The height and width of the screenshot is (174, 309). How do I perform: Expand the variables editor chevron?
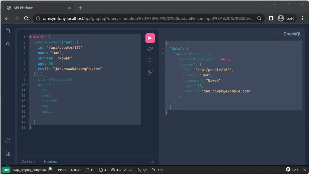tap(152, 162)
